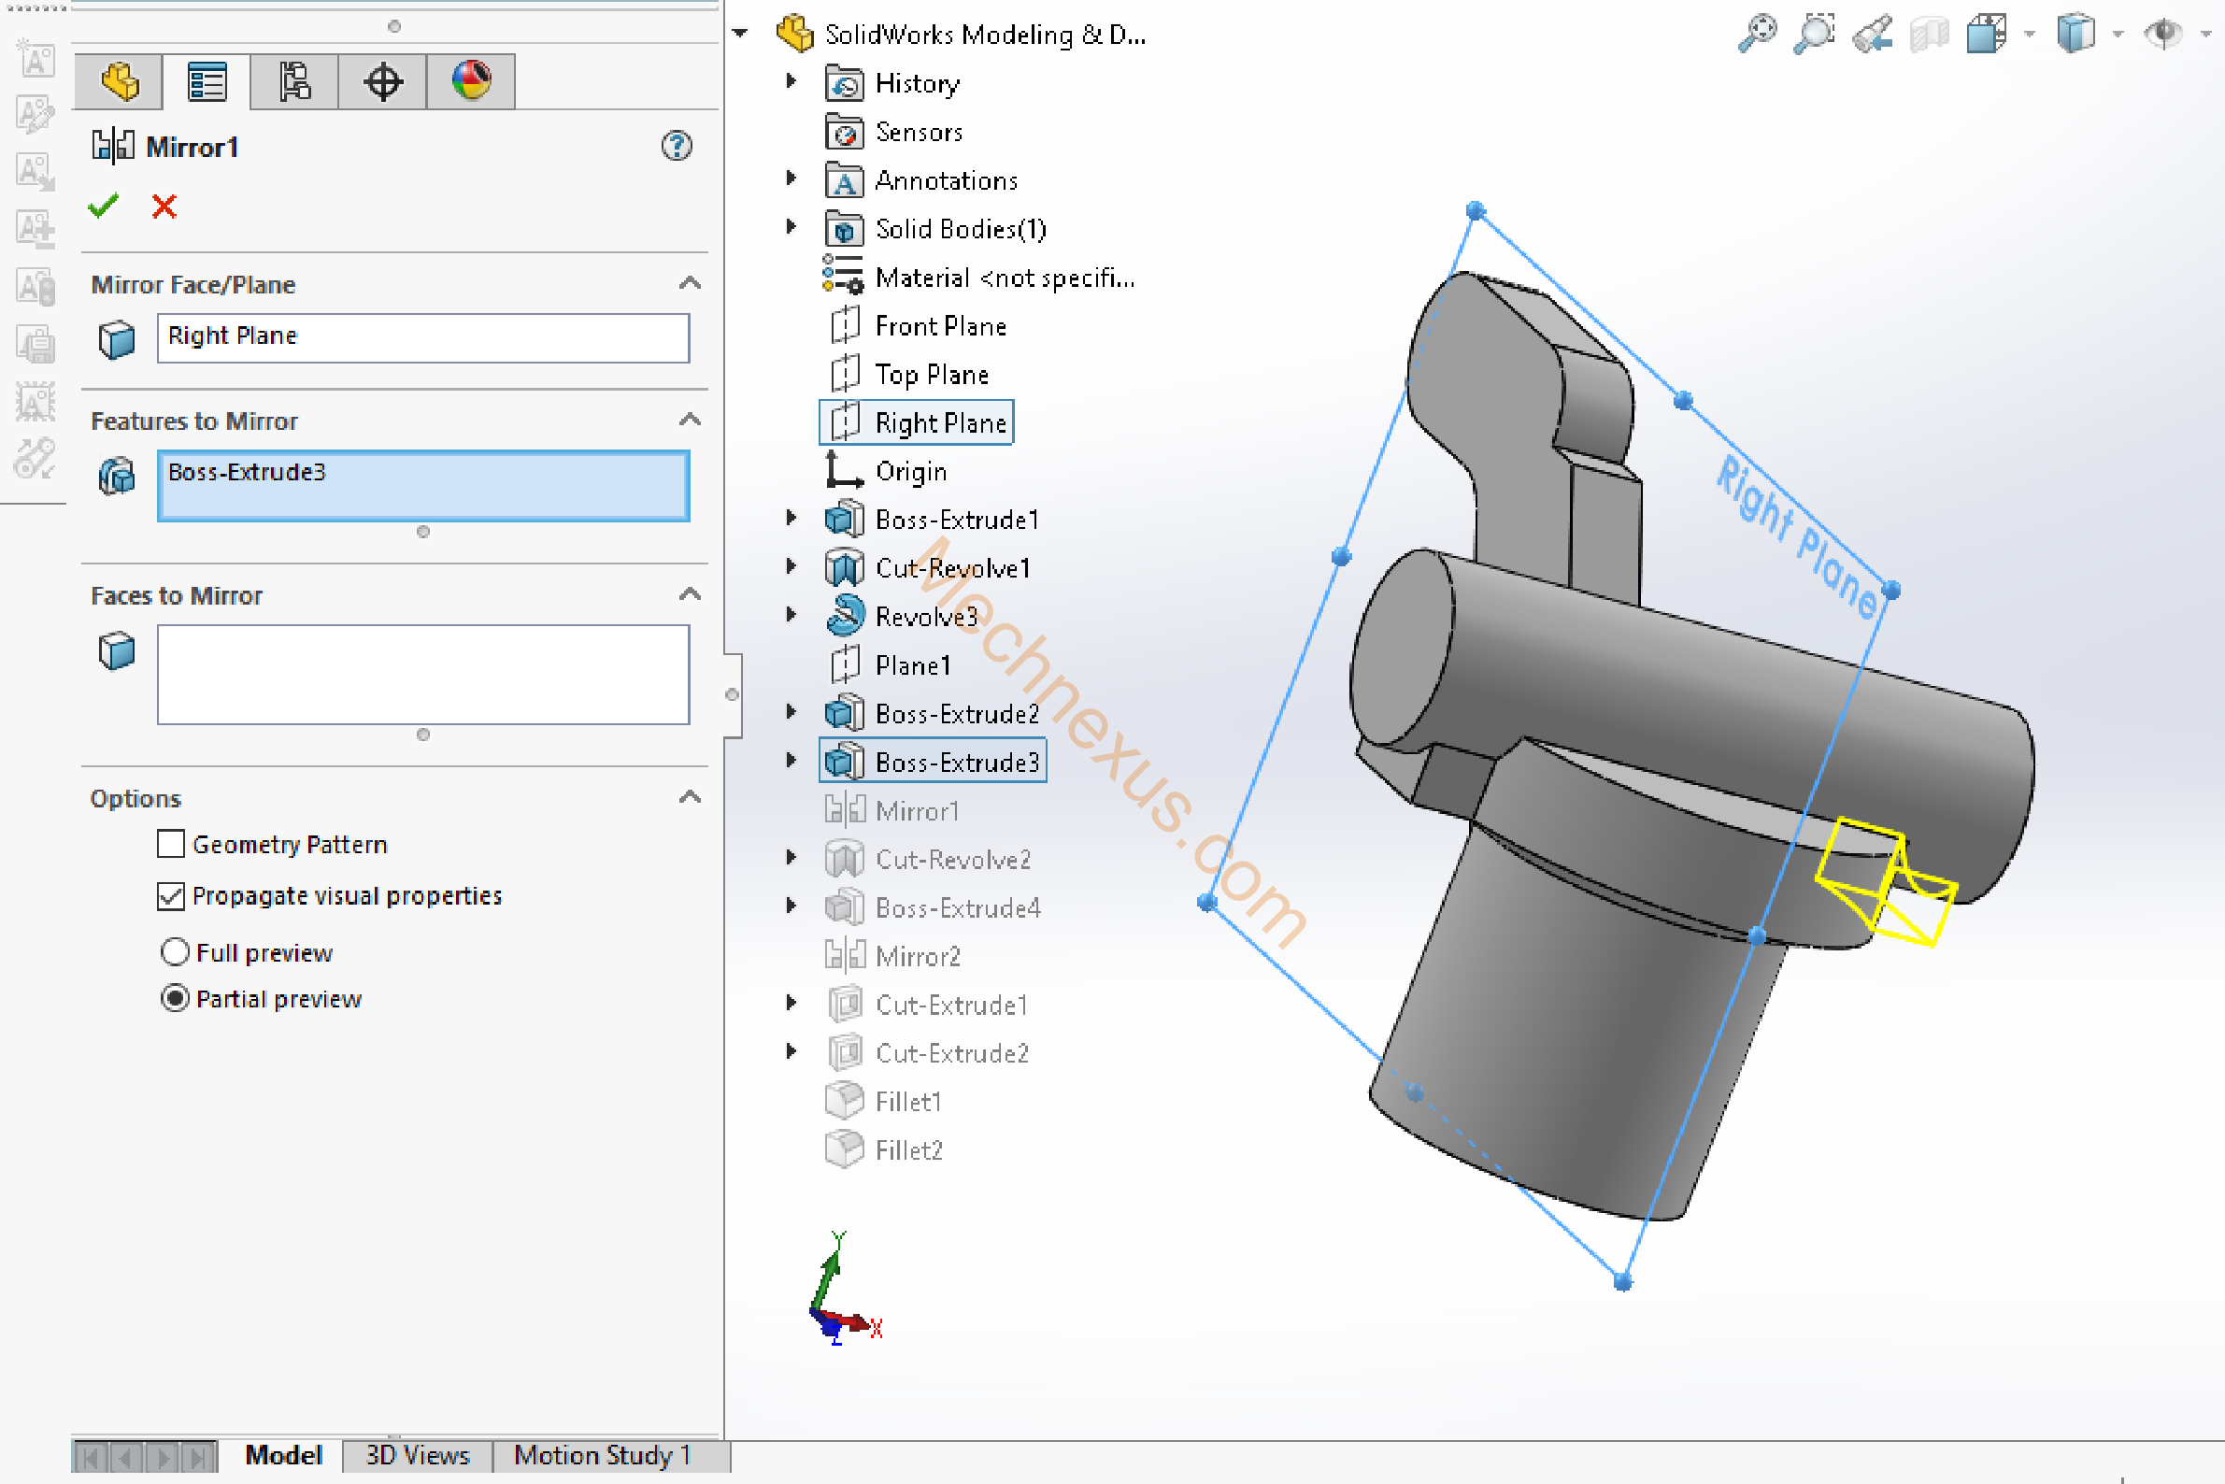The height and width of the screenshot is (1484, 2225).
Task: Switch to the Motion Study 1 tab
Action: tap(602, 1455)
